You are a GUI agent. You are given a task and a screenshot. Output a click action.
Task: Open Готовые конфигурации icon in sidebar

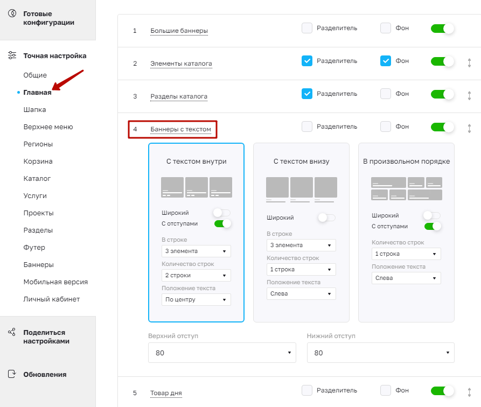[x=12, y=13]
